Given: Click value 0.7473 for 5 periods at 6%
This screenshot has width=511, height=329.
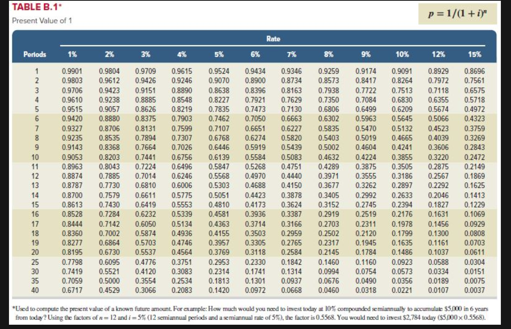Looking at the screenshot, I should tap(255, 110).
